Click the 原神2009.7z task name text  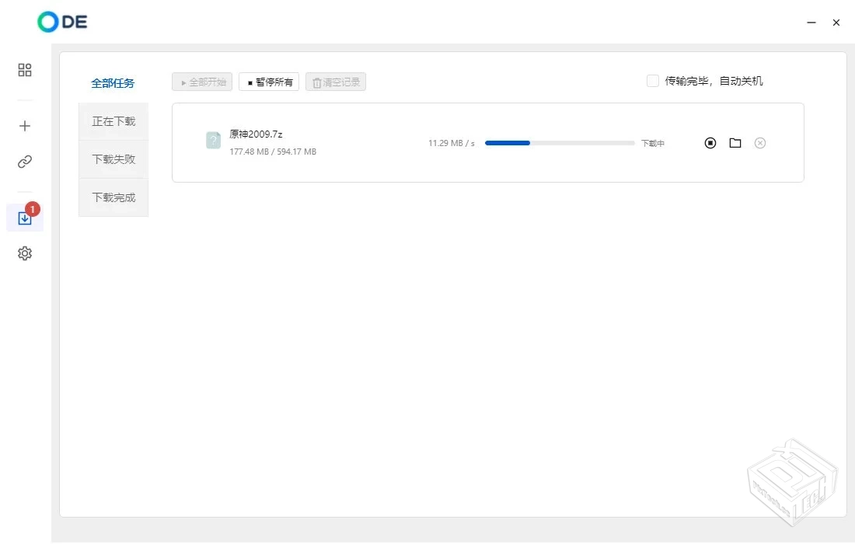coord(255,134)
